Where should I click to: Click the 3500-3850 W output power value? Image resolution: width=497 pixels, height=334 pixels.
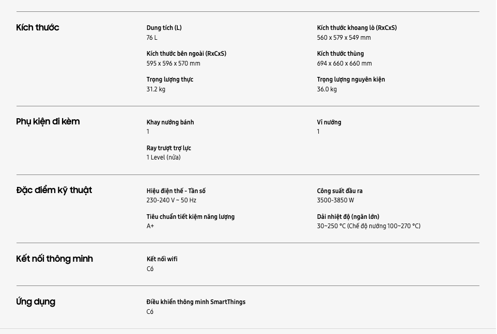coord(336,200)
